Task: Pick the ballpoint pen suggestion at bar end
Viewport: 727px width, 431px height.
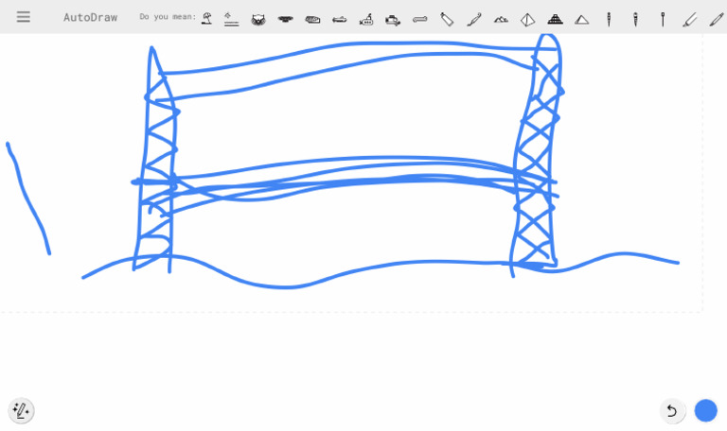Action: 717,20
